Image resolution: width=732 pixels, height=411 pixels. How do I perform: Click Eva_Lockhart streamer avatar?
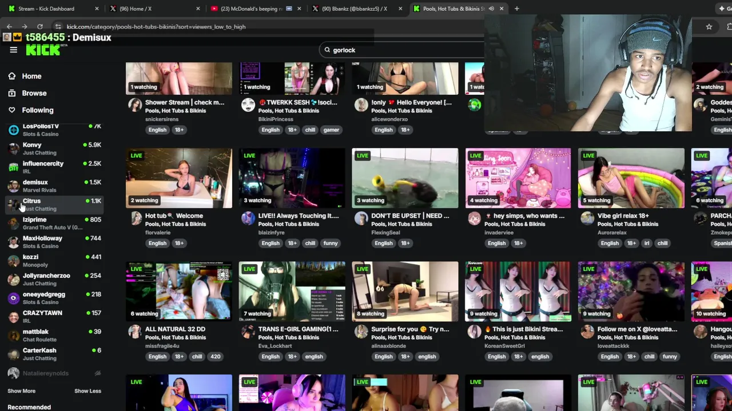click(x=248, y=332)
